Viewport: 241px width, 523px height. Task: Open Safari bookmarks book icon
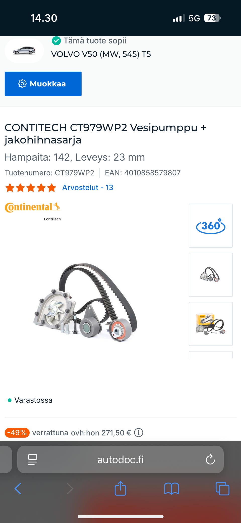171,489
